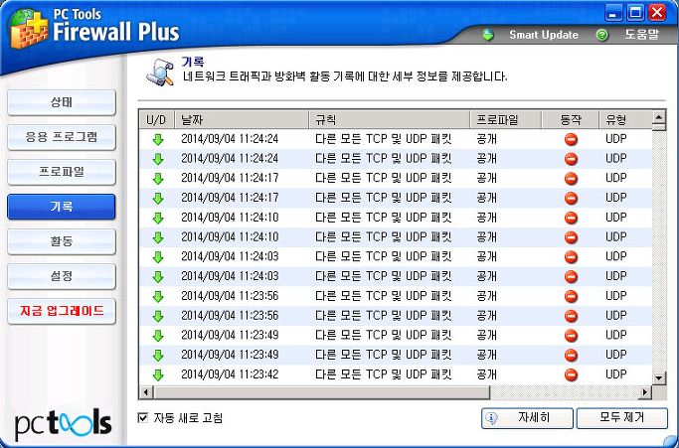Click the vertical scrollbar up arrow
Viewport: 679px width, 448px height.
[659, 116]
